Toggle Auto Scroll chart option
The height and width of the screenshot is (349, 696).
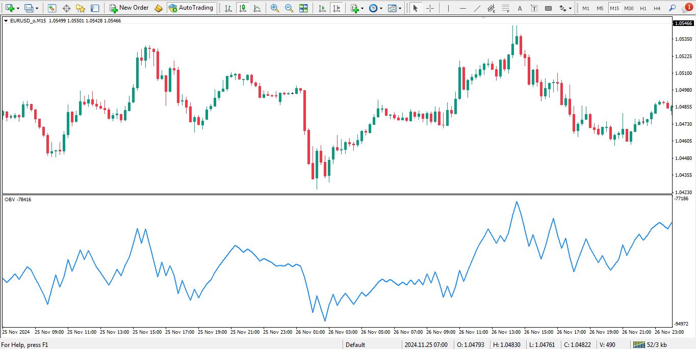[x=322, y=8]
